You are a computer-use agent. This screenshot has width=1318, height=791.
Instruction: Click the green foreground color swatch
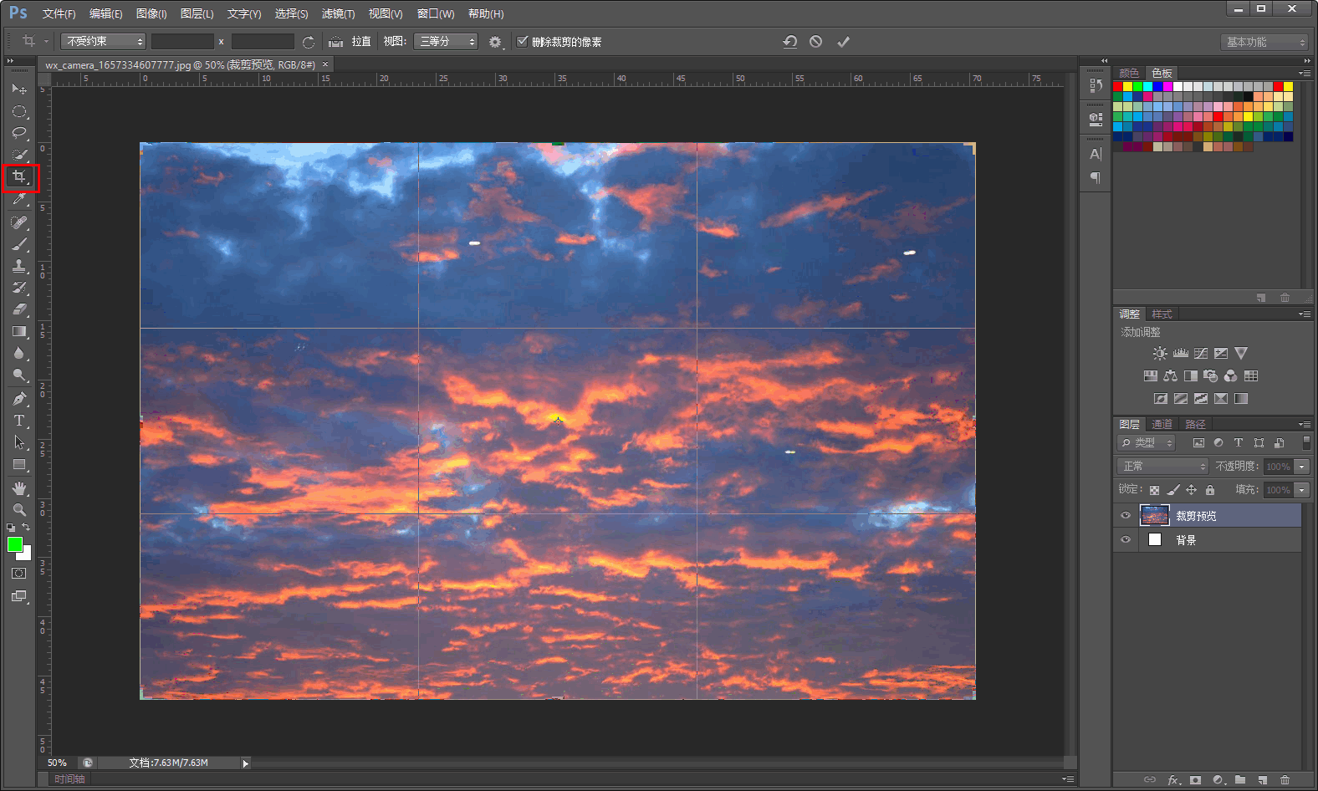14,545
